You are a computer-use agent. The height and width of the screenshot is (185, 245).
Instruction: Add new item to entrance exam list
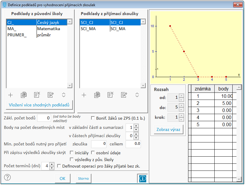[84, 95]
